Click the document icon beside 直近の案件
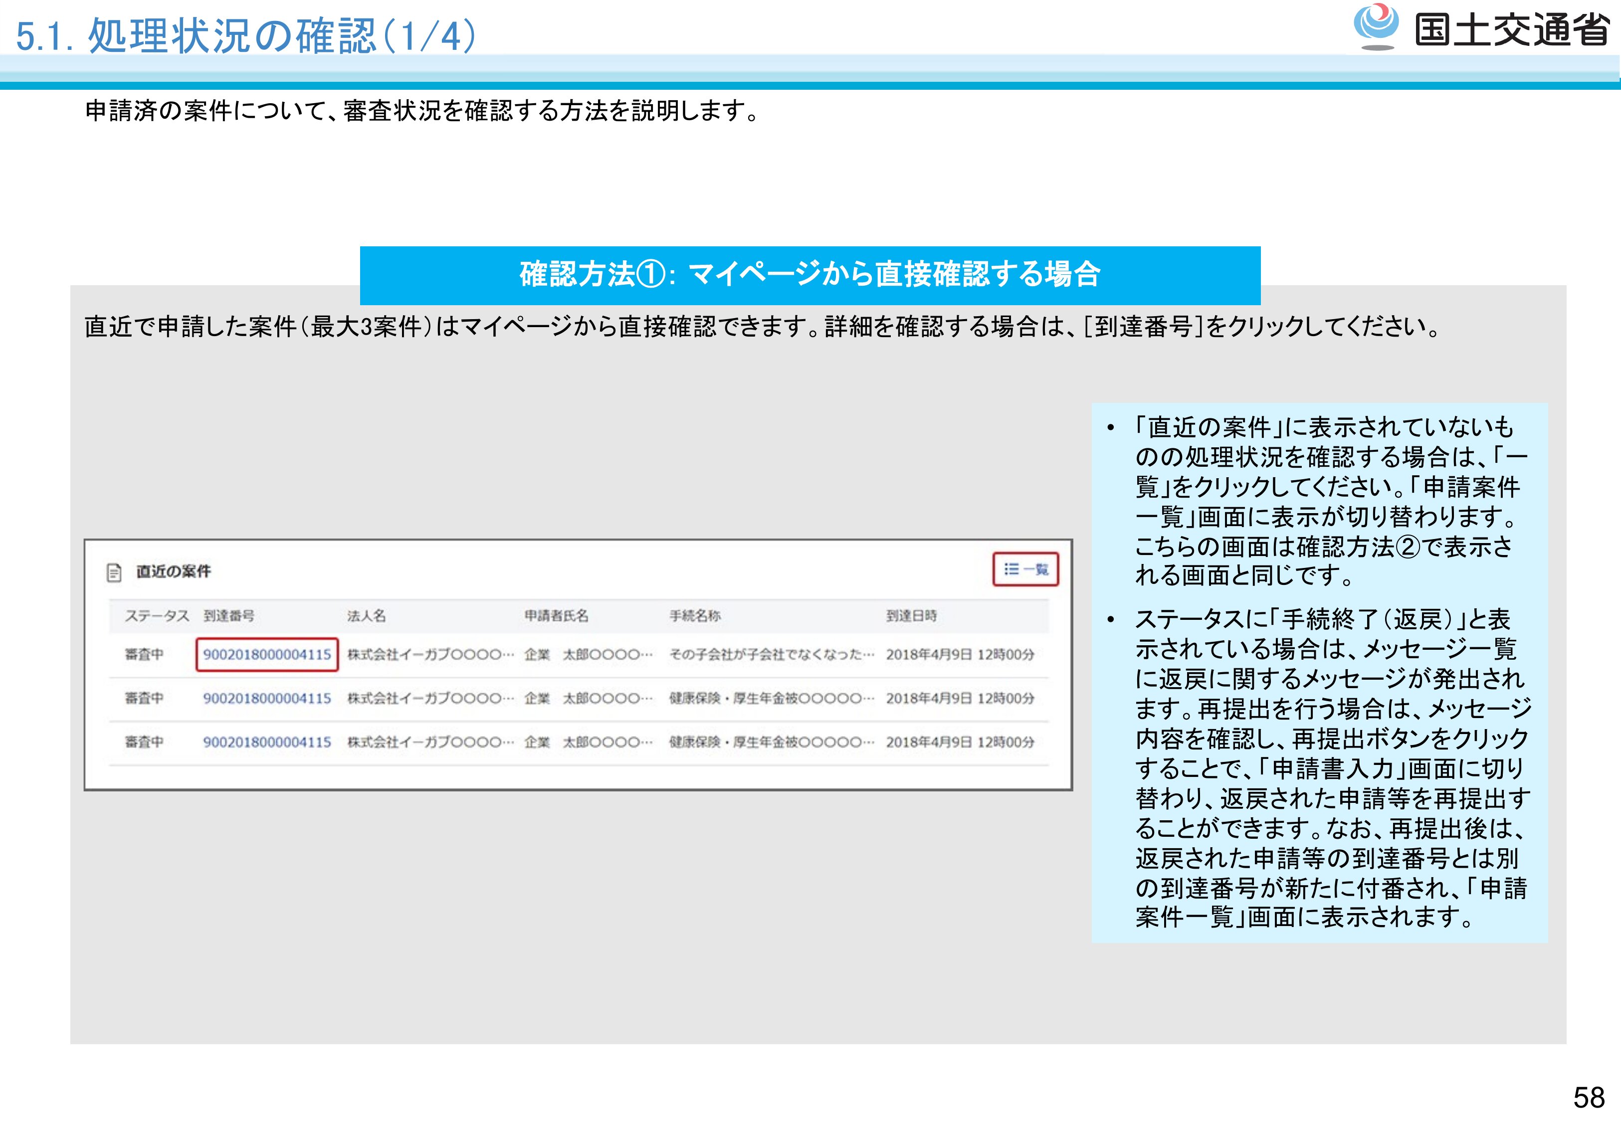Screen dimensions: 1621x1122 pyautogui.click(x=114, y=572)
